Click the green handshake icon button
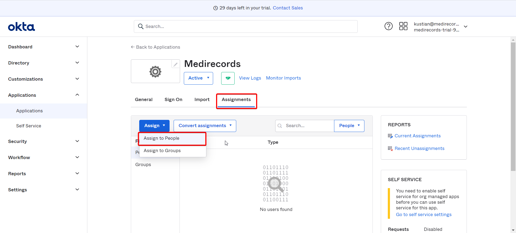The image size is (516, 233). tap(228, 78)
